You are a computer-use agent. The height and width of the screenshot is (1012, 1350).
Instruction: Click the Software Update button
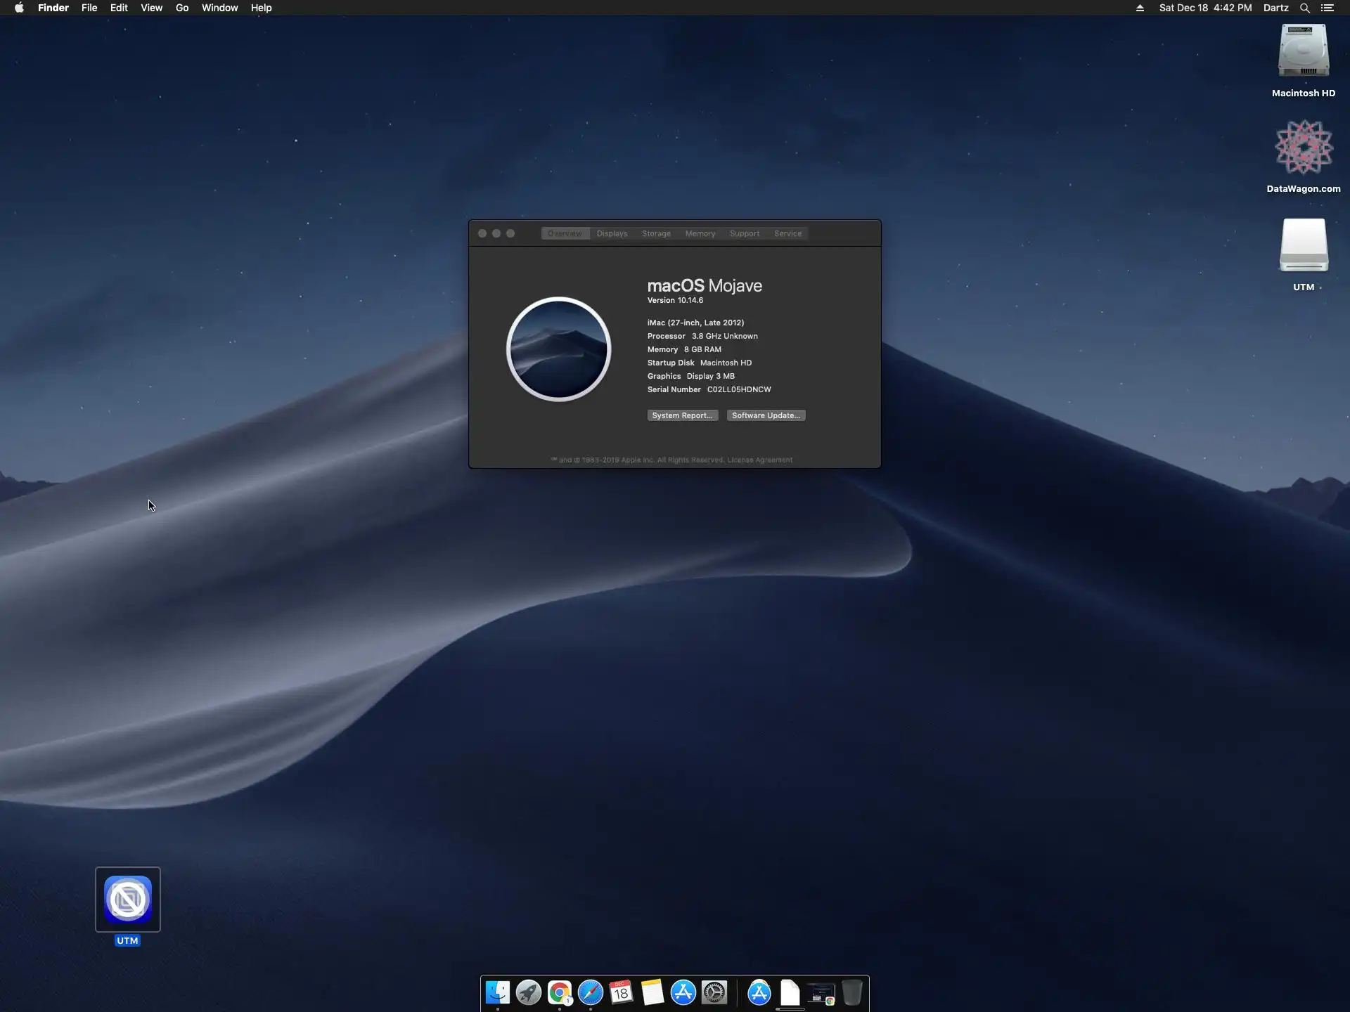(766, 415)
